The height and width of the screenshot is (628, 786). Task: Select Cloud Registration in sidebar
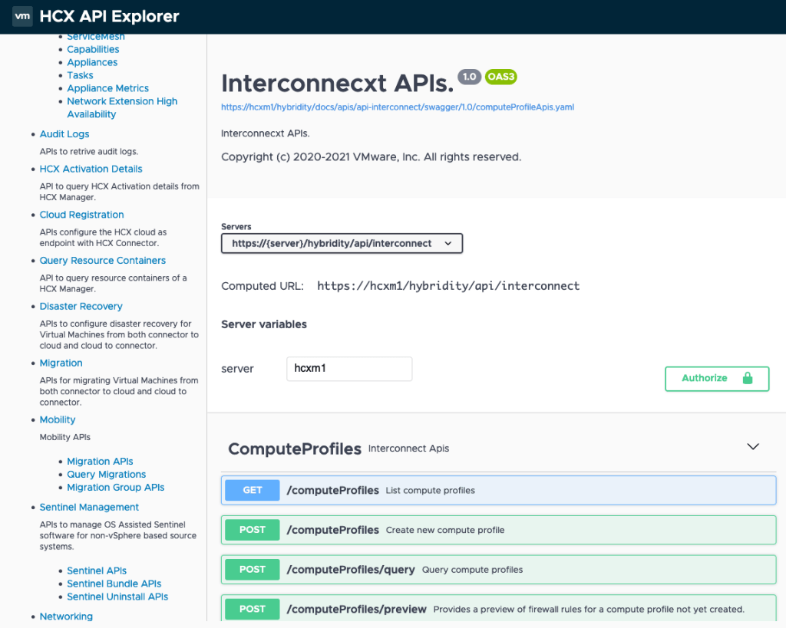(x=81, y=215)
